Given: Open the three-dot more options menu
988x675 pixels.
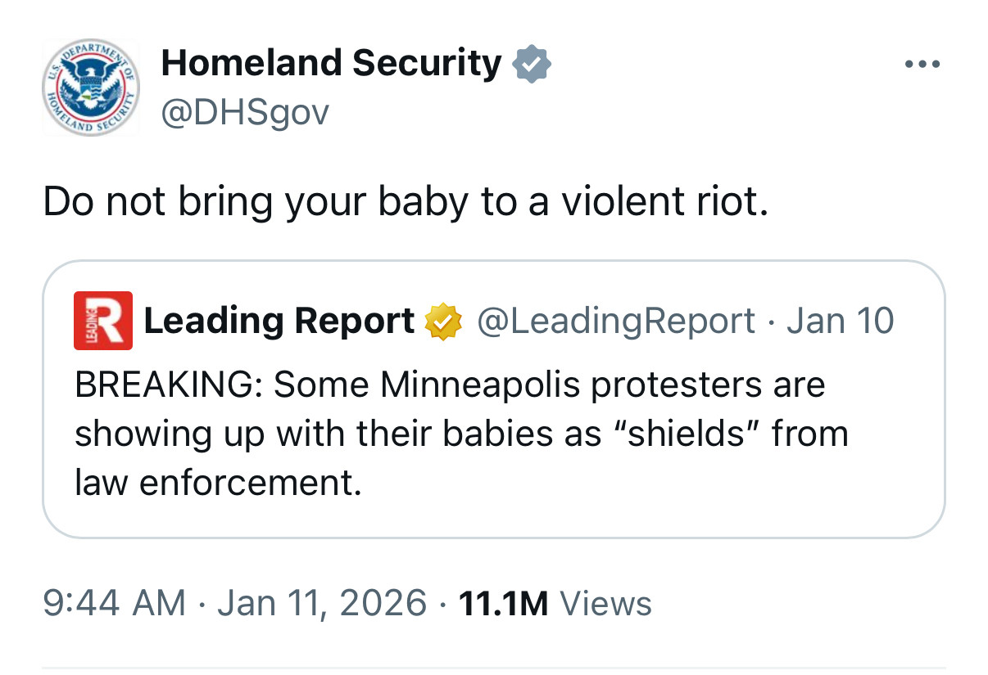Looking at the screenshot, I should point(921,65).
